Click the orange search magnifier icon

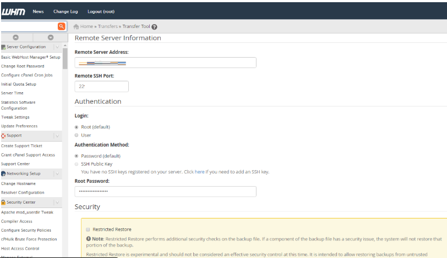click(x=61, y=26)
